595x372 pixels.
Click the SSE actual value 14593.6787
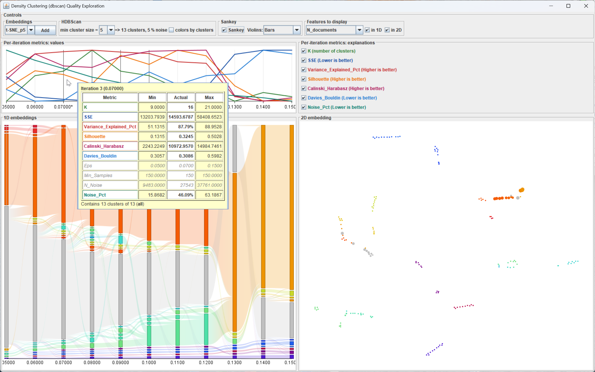coord(181,117)
